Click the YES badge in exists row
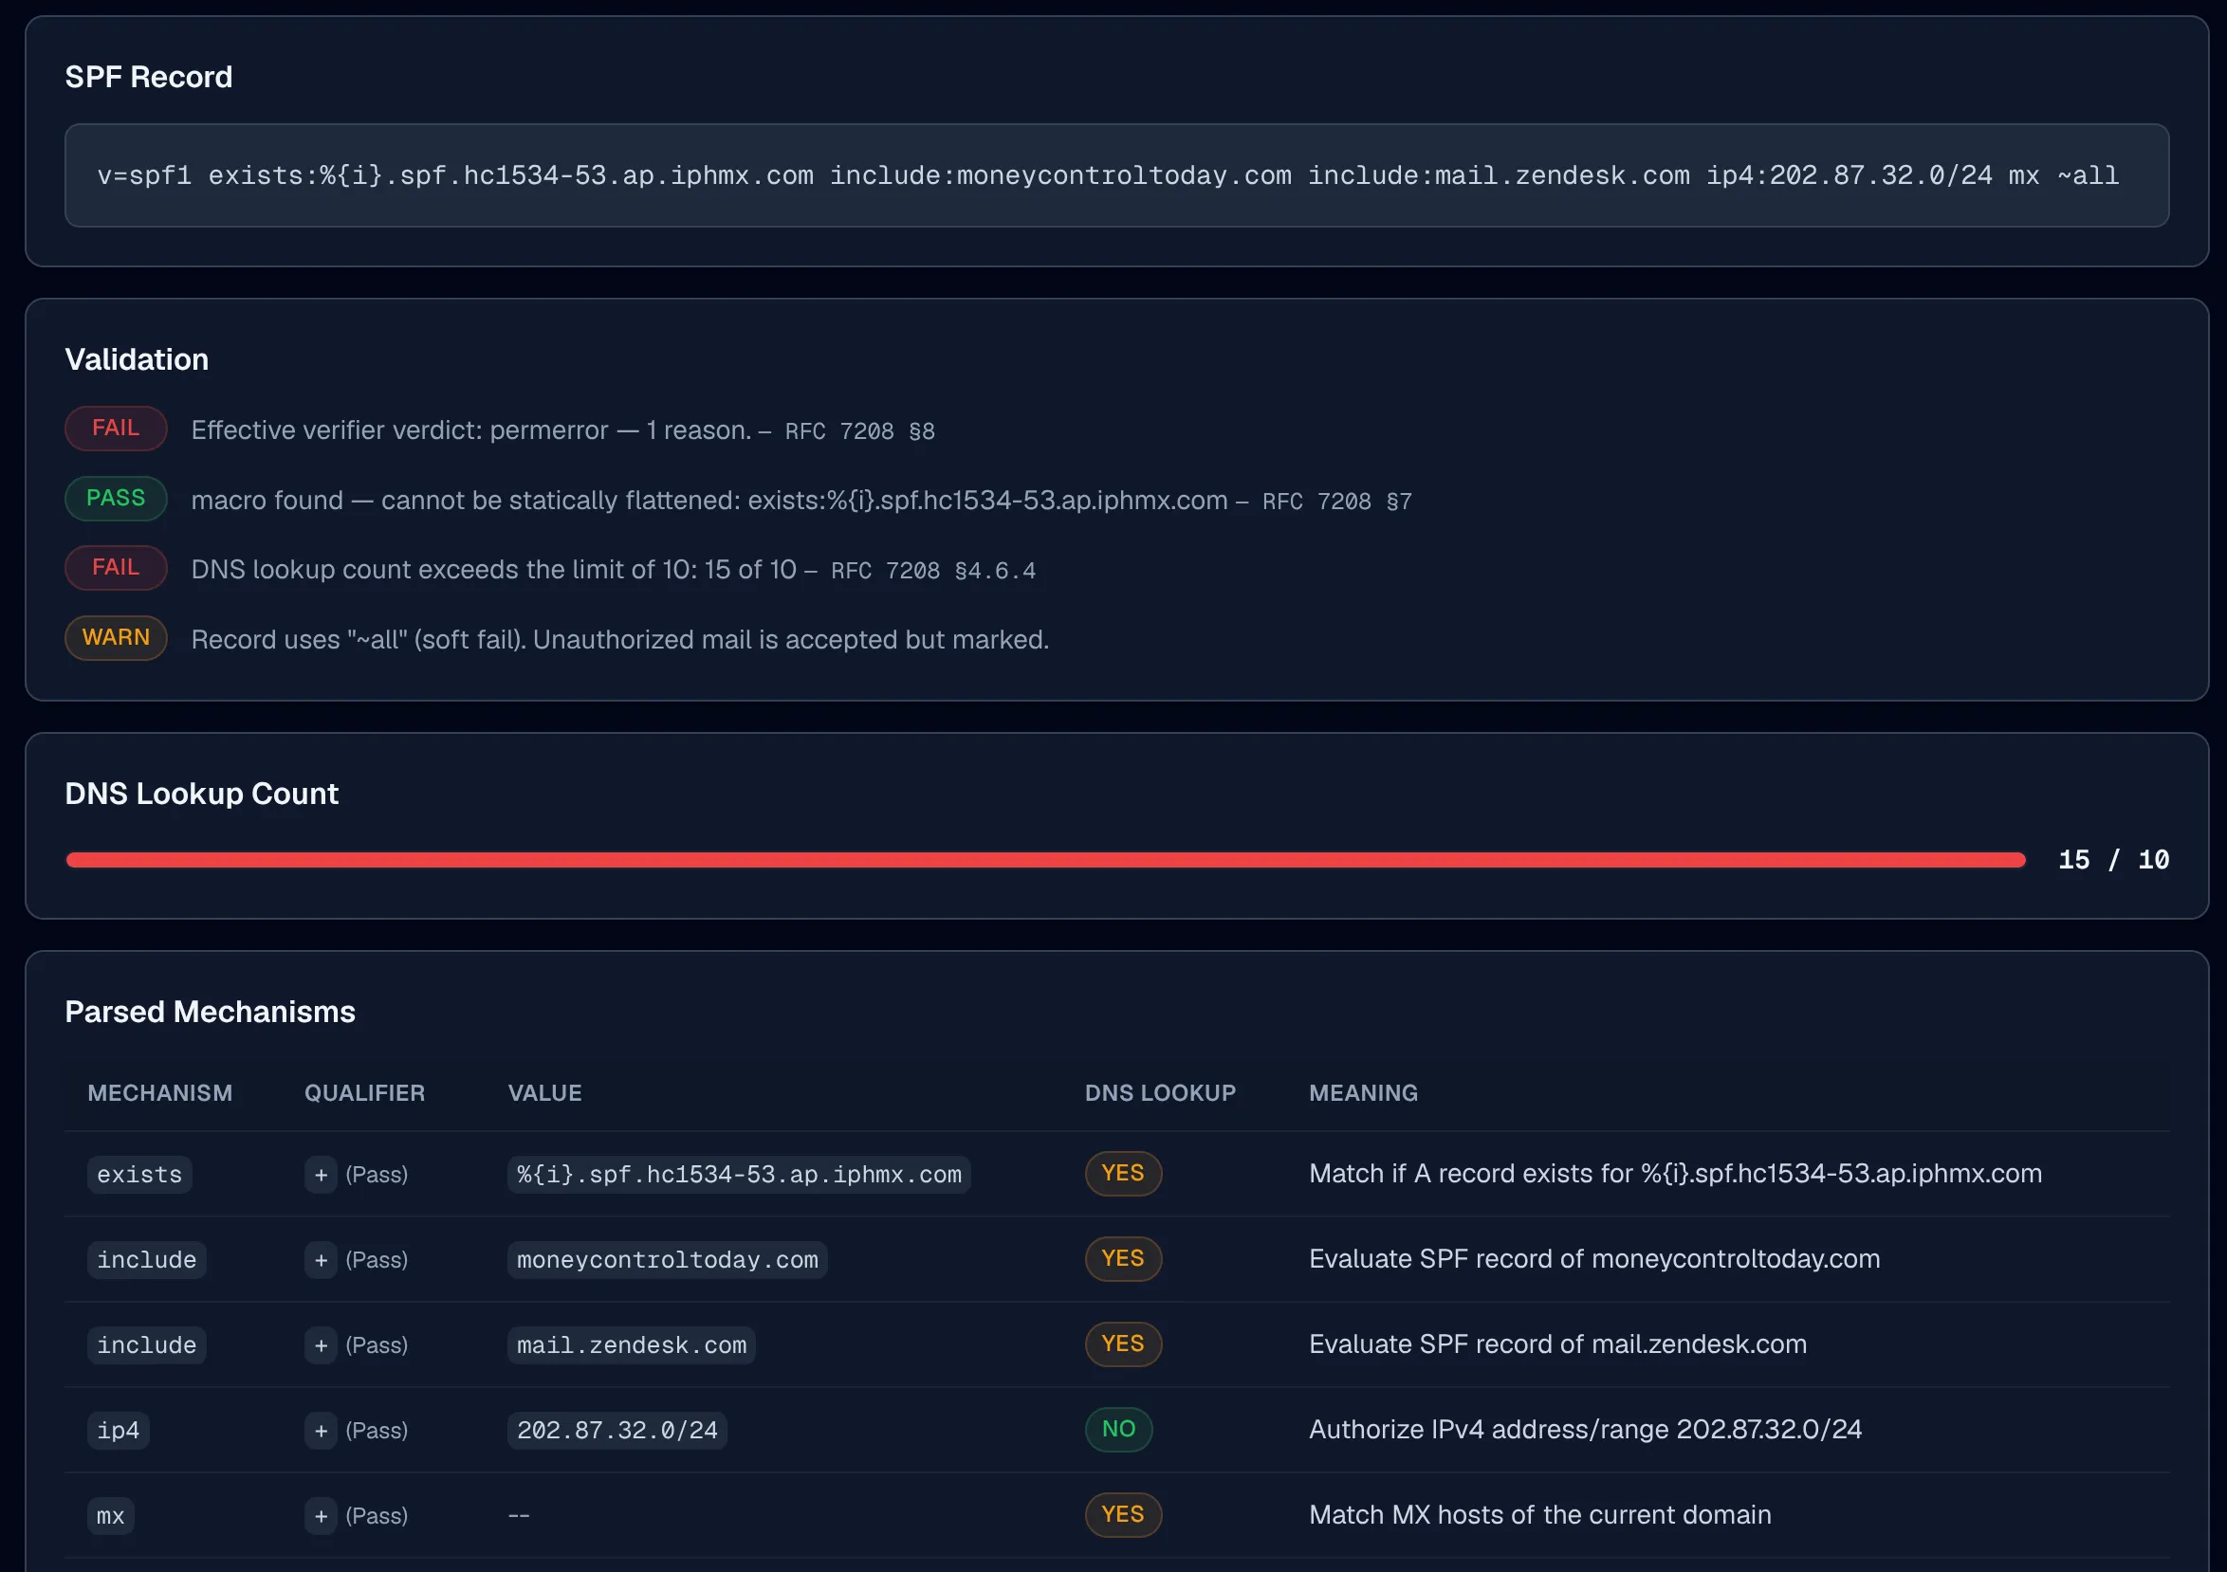This screenshot has width=2227, height=1572. click(x=1123, y=1174)
